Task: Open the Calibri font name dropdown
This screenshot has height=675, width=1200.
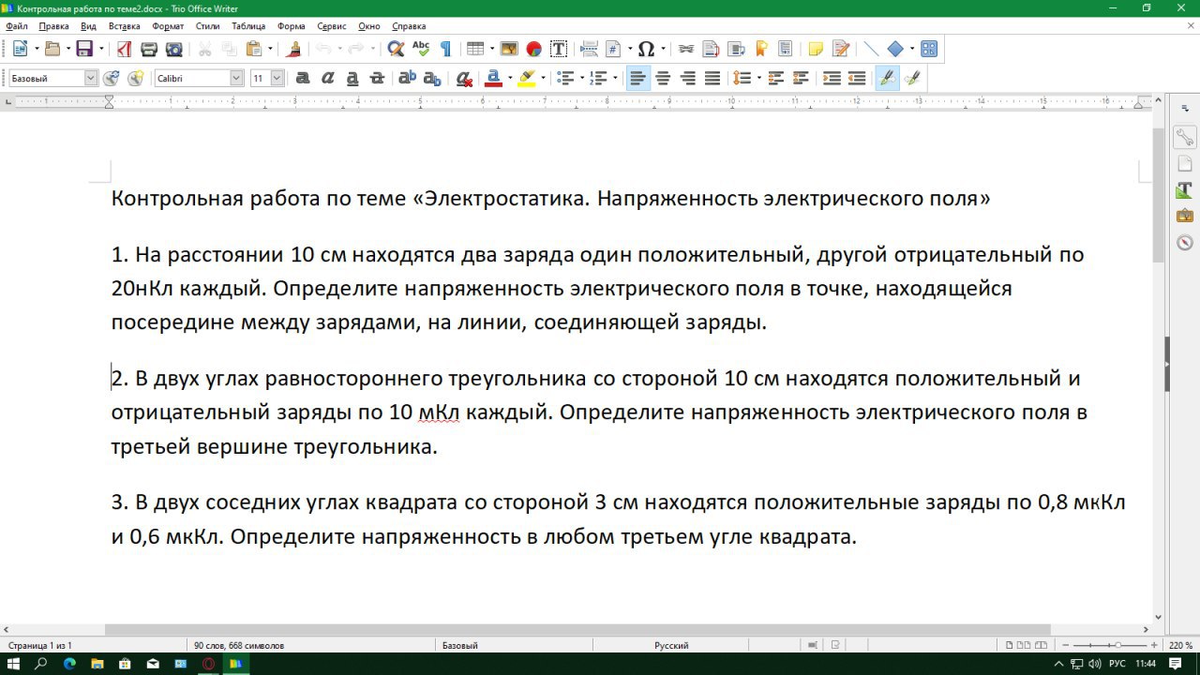Action: [x=236, y=79]
